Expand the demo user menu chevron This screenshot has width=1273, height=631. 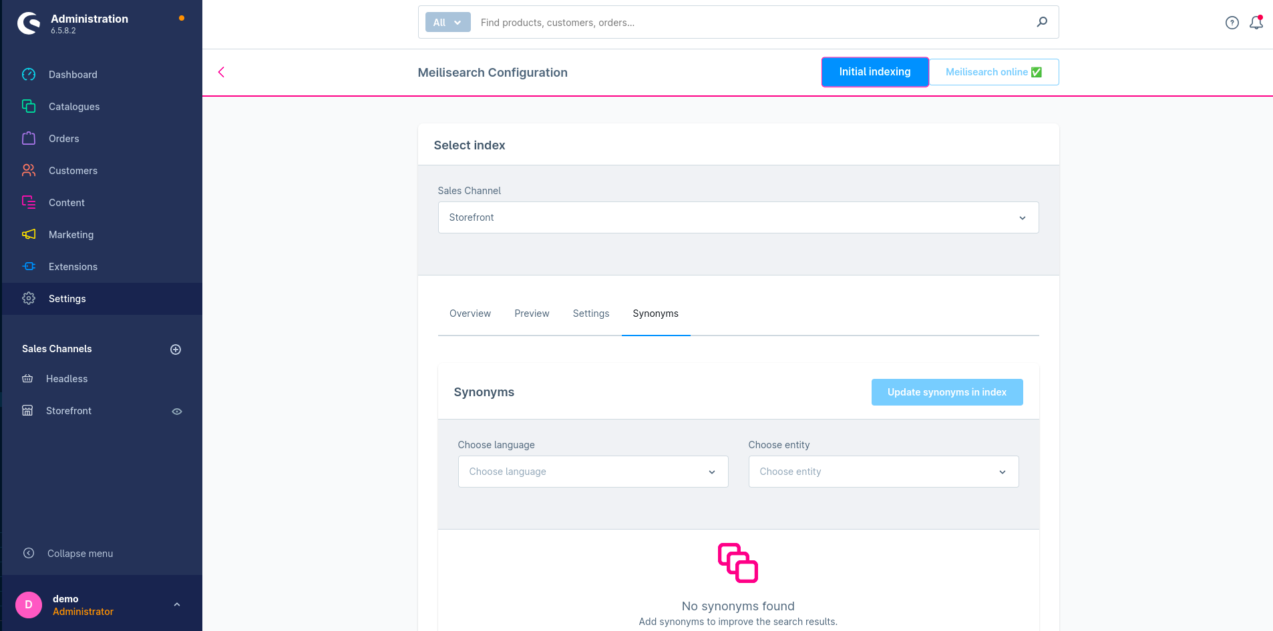tap(177, 605)
